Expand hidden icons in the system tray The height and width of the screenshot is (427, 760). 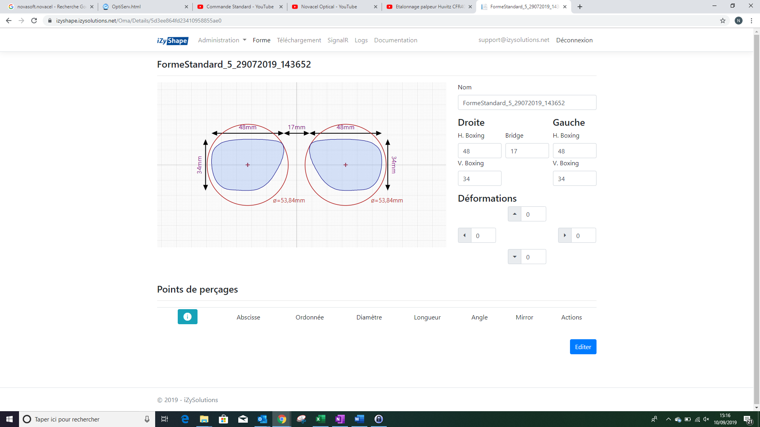tap(668, 419)
